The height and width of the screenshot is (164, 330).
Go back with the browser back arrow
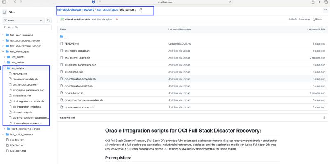click(x=15, y=2)
